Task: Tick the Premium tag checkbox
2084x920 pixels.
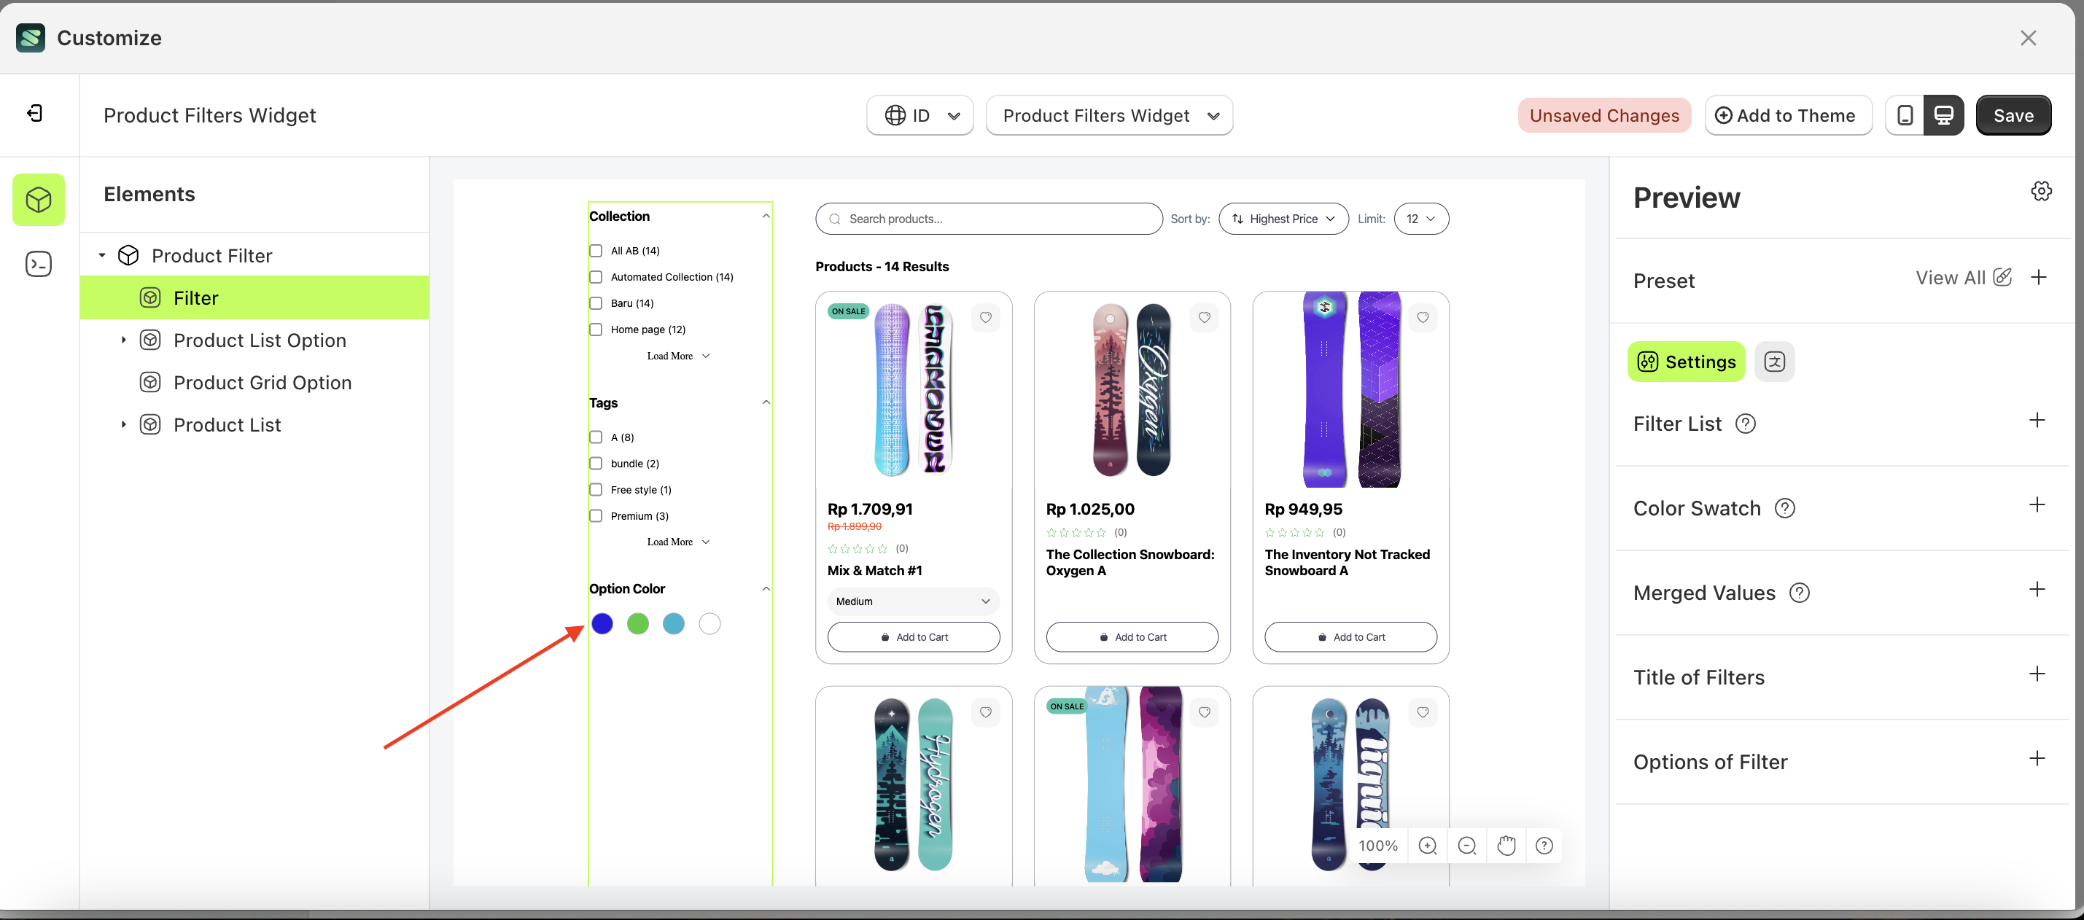Action: 596,515
